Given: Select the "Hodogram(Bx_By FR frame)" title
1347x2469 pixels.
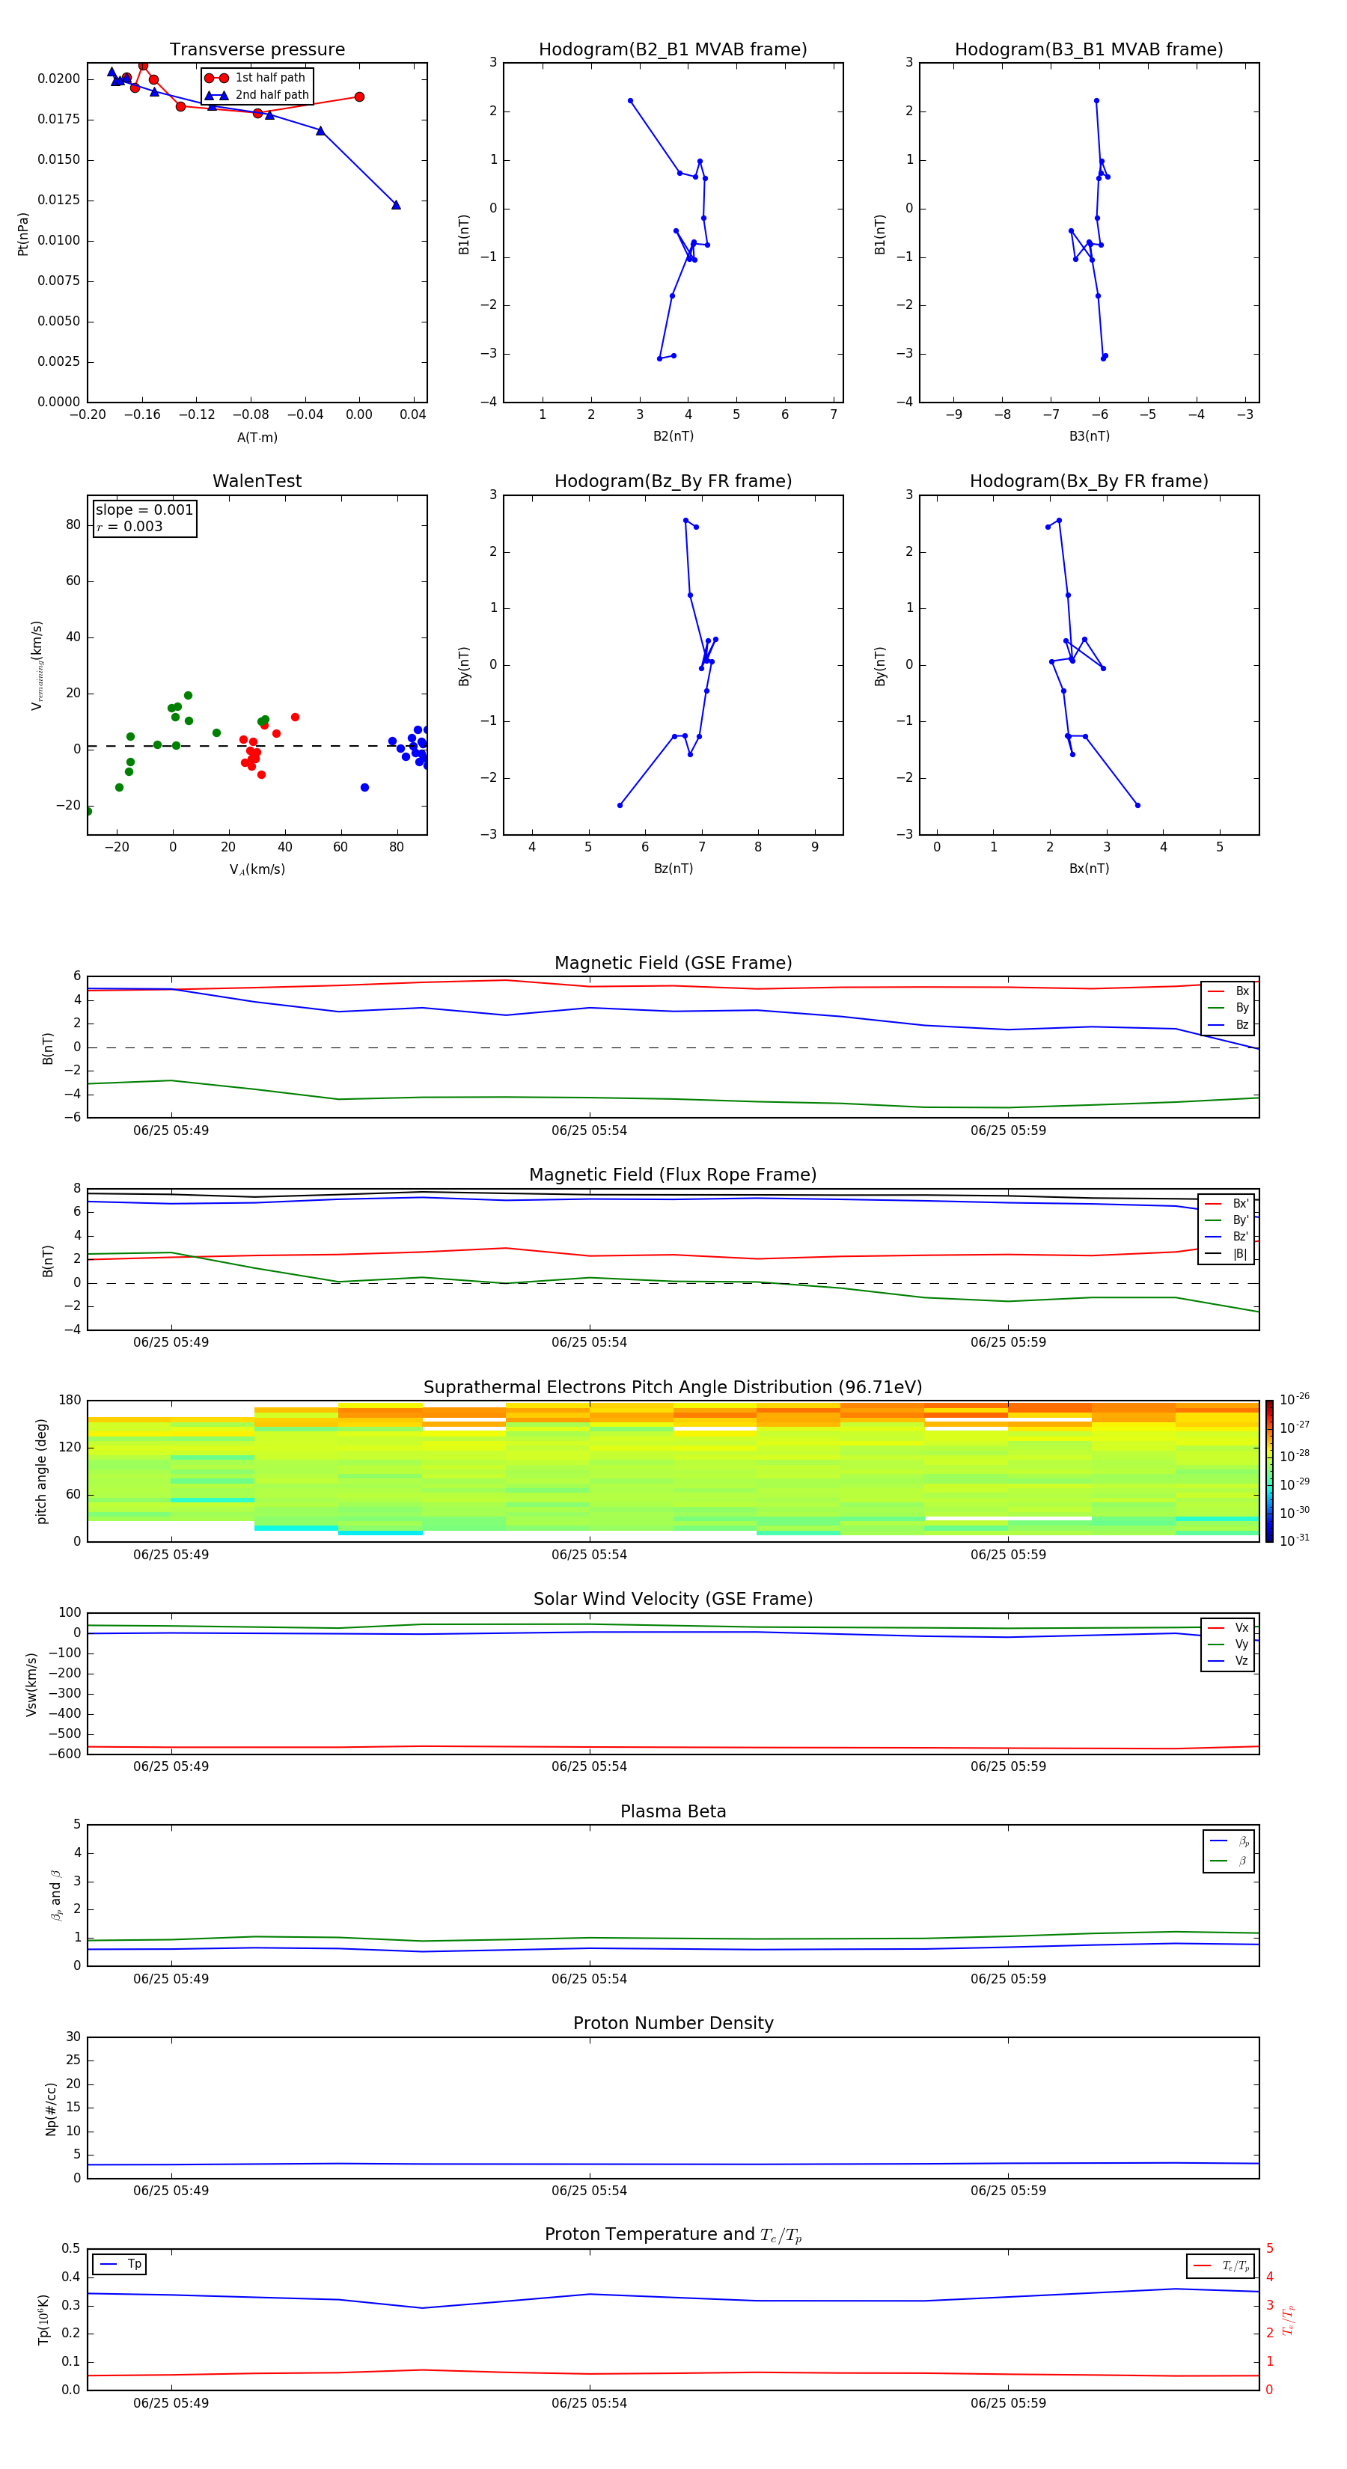Looking at the screenshot, I should pos(1089,481).
